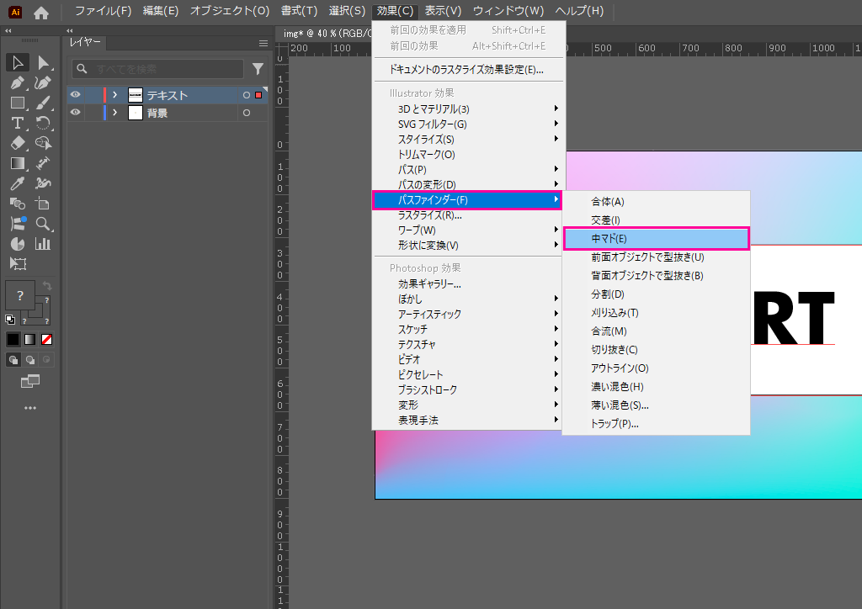Hide the テキスト layer with eye icon
This screenshot has width=862, height=609.
(76, 95)
